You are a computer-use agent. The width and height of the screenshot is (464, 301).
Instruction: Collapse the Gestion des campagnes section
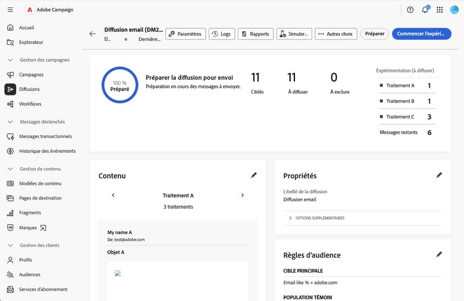click(x=11, y=60)
